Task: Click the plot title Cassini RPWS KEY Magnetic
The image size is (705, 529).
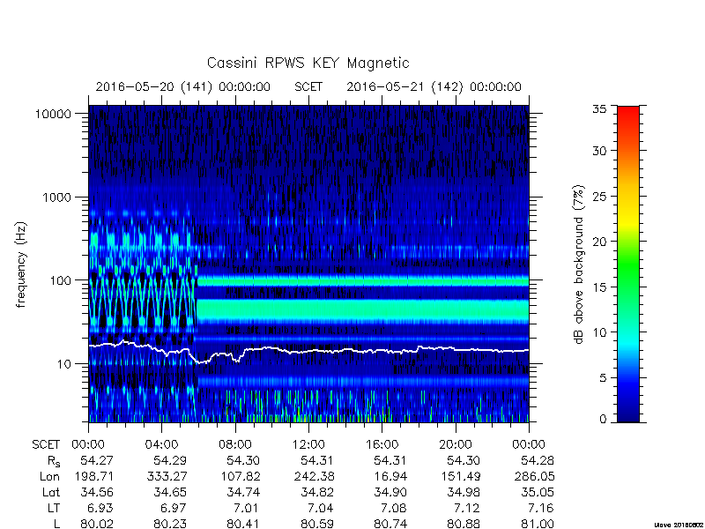Action: click(308, 63)
